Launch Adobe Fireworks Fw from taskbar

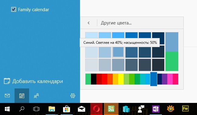click(185, 109)
